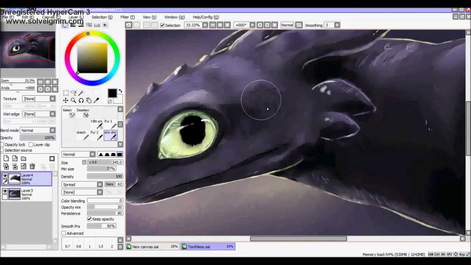Screen dimensions: 471x265
Task: Pick the skin shit brush
Action: (x=110, y=135)
